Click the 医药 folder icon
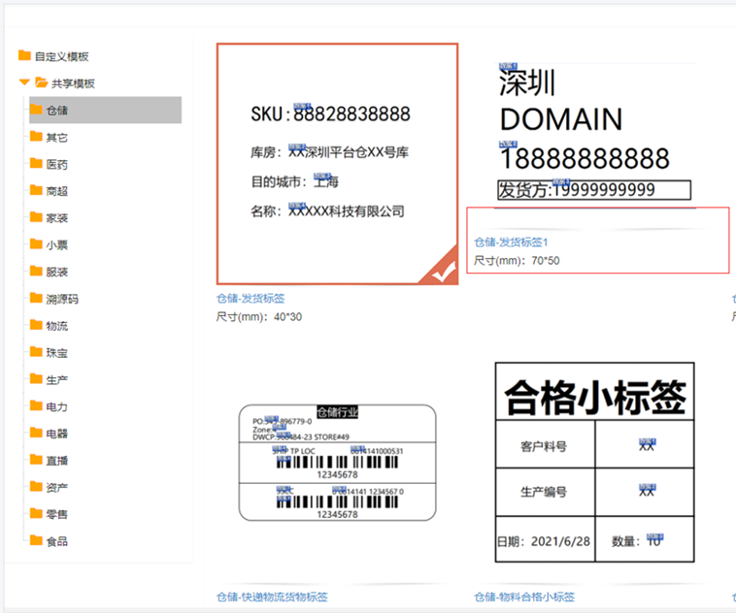 pyautogui.click(x=36, y=164)
